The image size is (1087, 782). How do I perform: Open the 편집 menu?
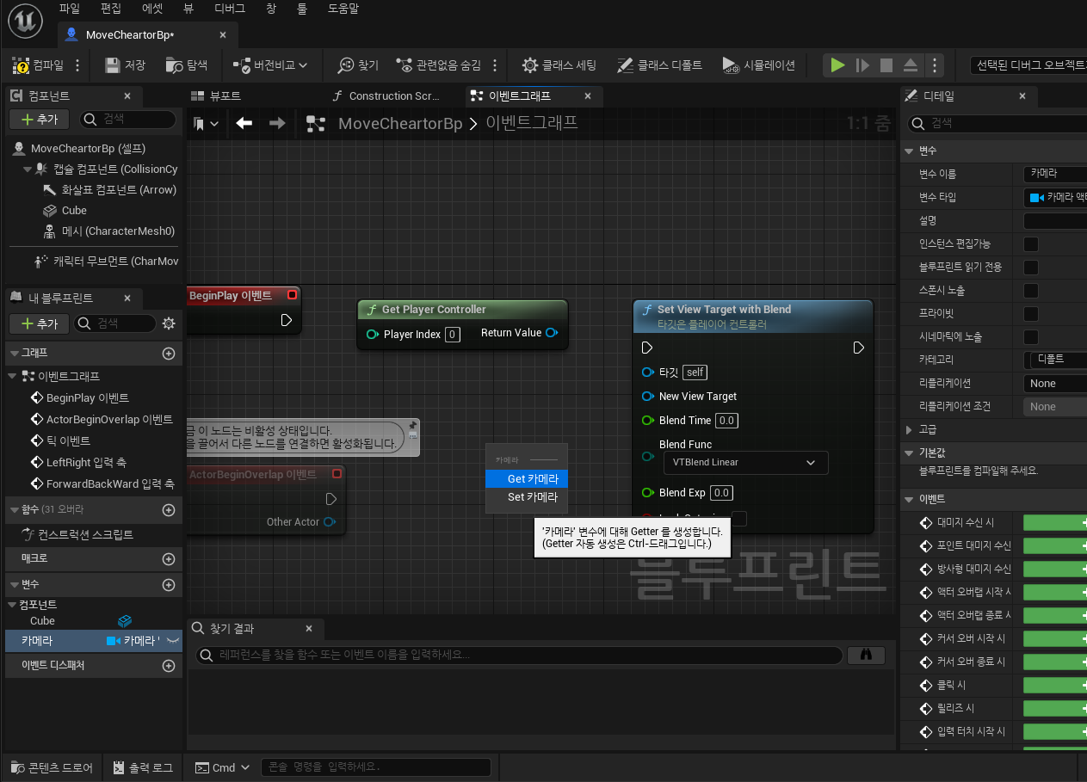click(111, 9)
